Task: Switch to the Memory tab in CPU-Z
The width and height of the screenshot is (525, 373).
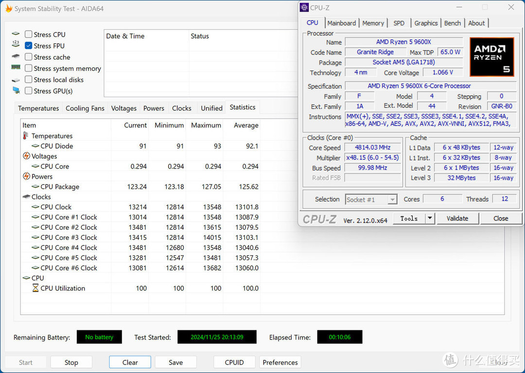Action: (x=373, y=23)
